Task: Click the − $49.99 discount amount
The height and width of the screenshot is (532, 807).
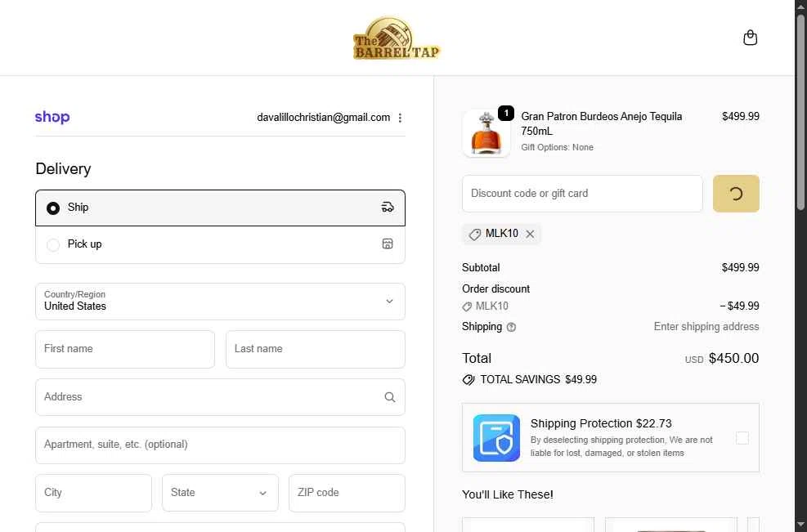Action: tap(739, 306)
